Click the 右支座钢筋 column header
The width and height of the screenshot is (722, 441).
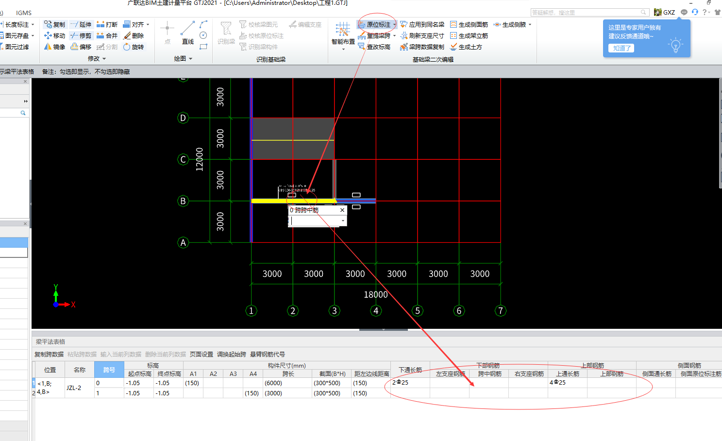(529, 373)
